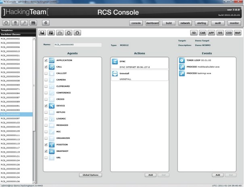The width and height of the screenshot is (244, 187).
Task: Uncheck the SNAPSHOT agent checkbox
Action: pyautogui.click(x=46, y=151)
